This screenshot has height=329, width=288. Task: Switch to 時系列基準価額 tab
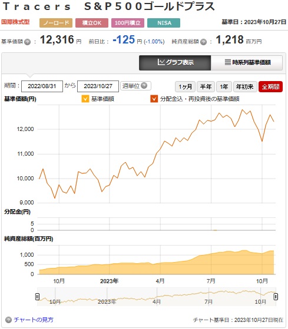pyautogui.click(x=247, y=62)
